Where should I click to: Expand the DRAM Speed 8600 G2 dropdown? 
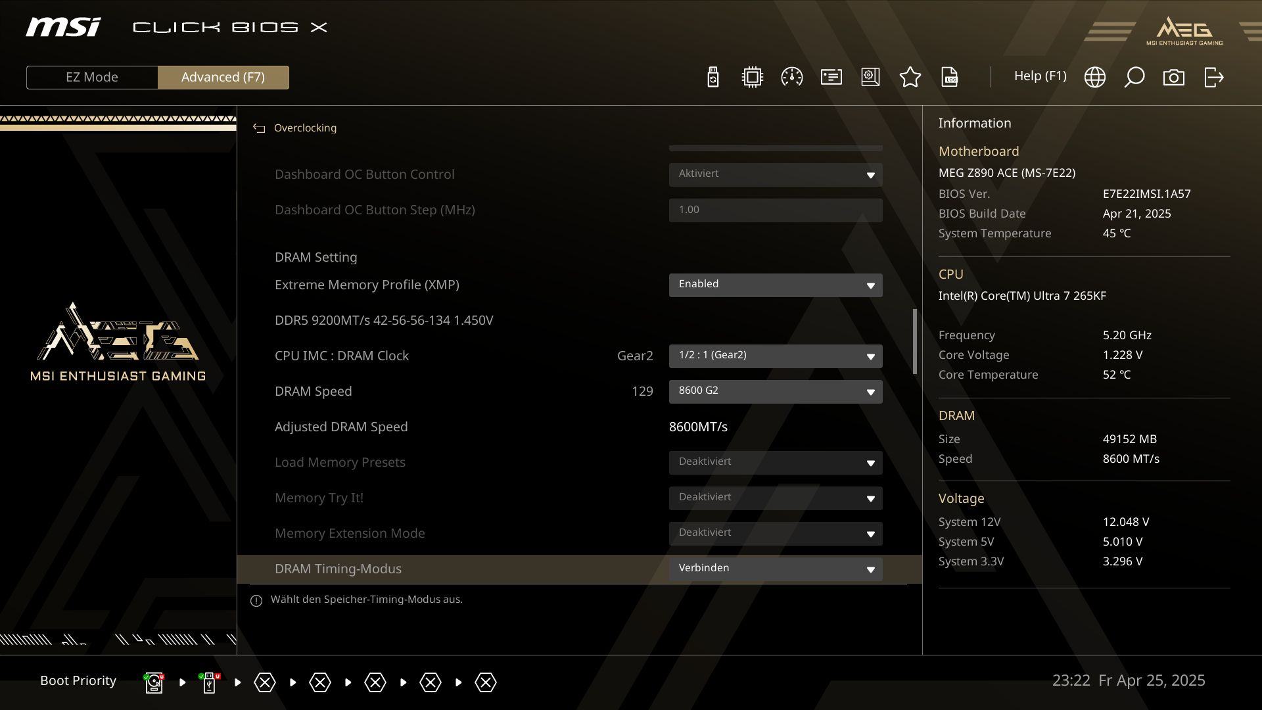coord(775,391)
